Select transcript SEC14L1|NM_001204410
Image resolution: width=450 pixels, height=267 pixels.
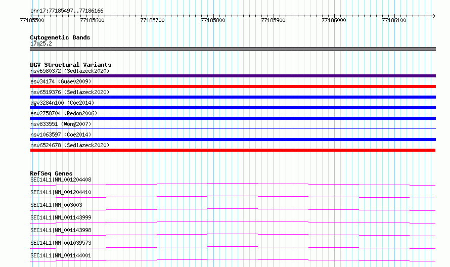(61, 192)
